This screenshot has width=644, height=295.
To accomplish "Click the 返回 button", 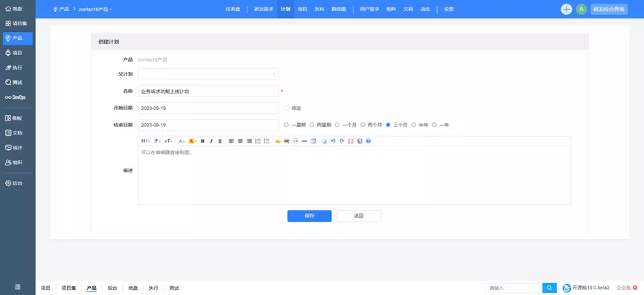I will point(359,216).
